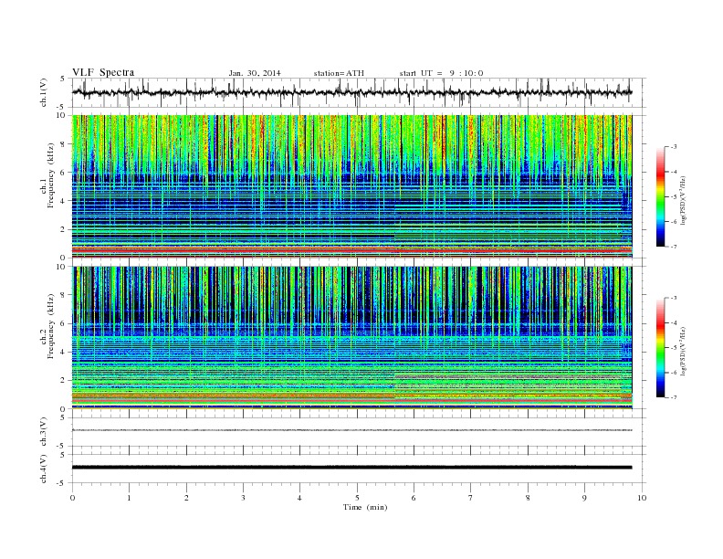Viewport: 723px width, 559px height.
Task: Click time axis tick label '5'
Action: [x=357, y=498]
